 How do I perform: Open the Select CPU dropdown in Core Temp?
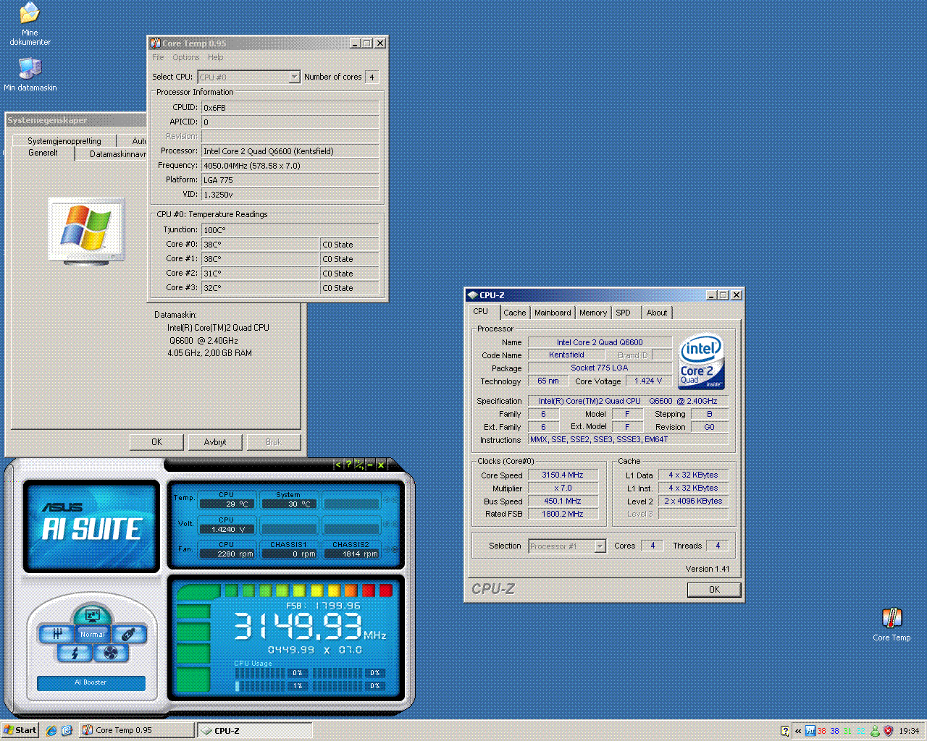249,77
